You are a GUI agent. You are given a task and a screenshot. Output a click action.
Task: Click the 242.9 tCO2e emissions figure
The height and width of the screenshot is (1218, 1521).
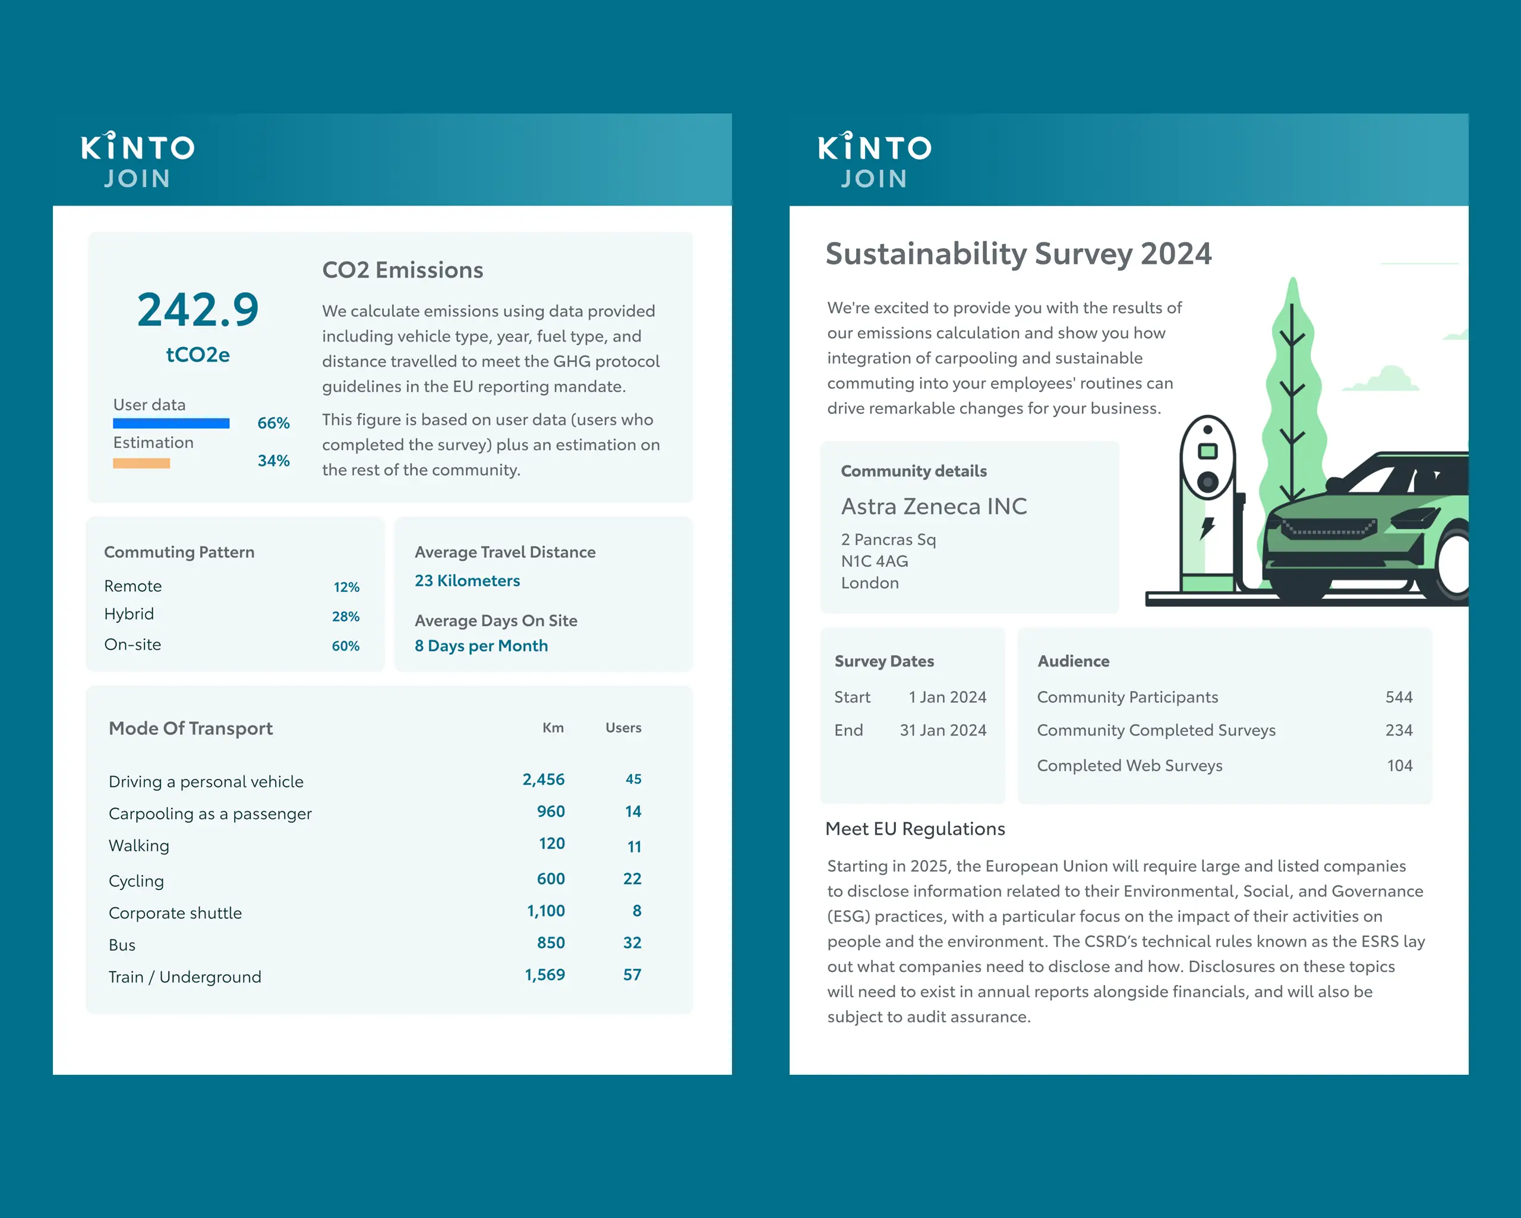click(x=198, y=311)
